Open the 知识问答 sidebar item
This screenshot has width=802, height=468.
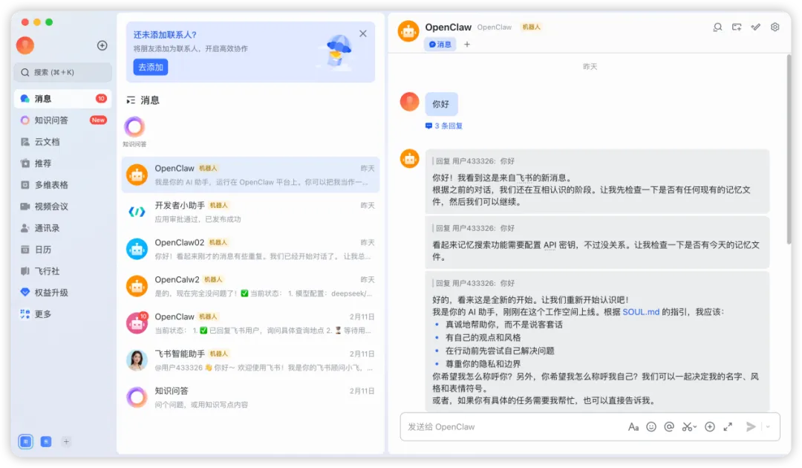coord(45,120)
